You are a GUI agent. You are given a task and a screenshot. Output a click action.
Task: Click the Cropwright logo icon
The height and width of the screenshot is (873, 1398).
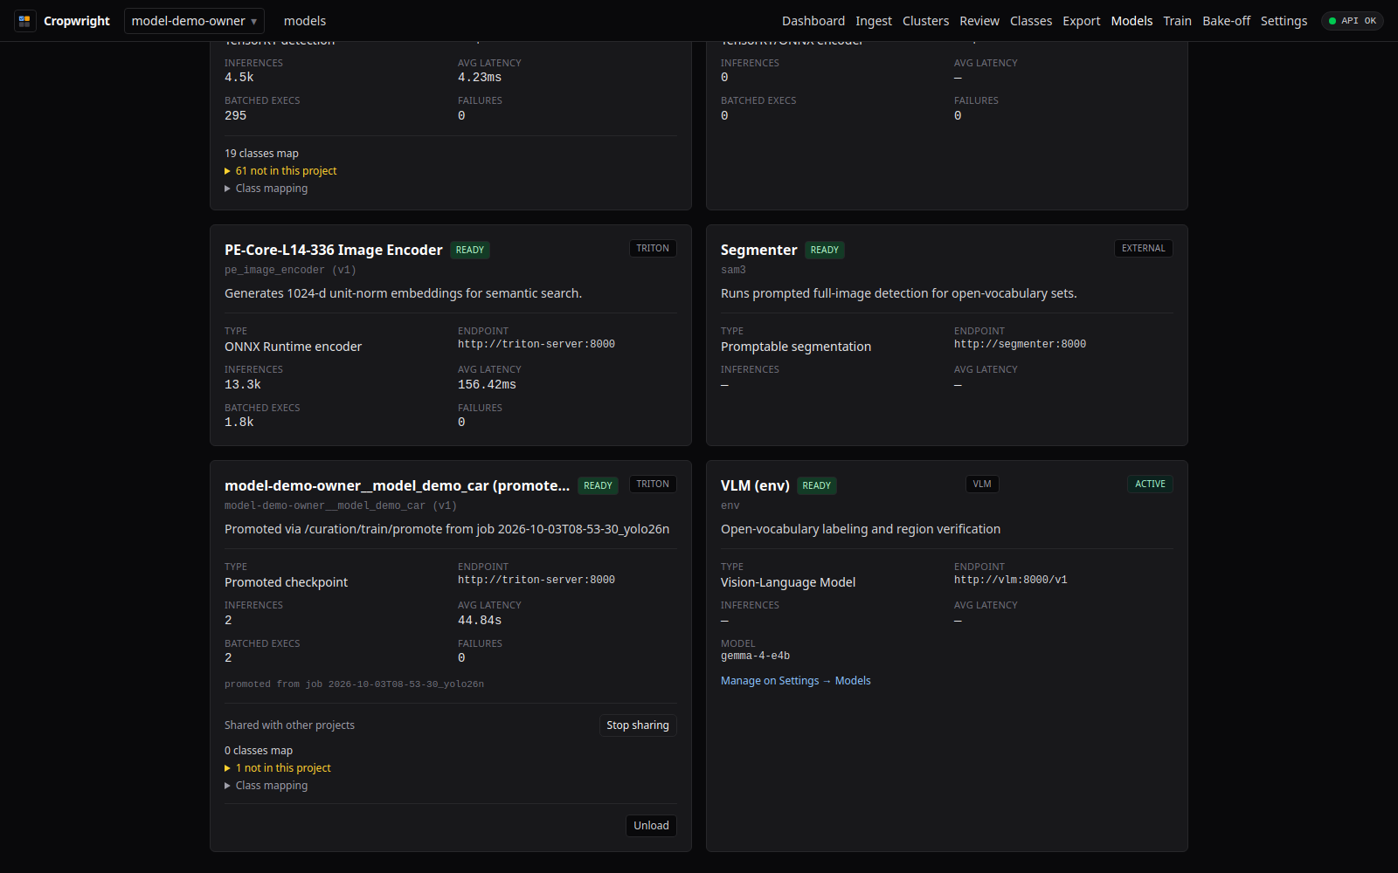point(24,21)
